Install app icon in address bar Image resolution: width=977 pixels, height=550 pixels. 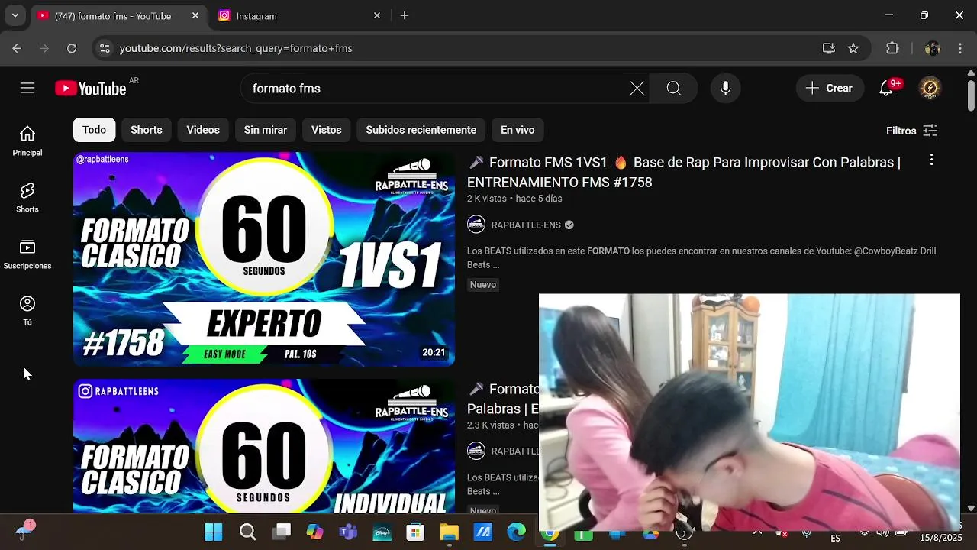(x=829, y=48)
